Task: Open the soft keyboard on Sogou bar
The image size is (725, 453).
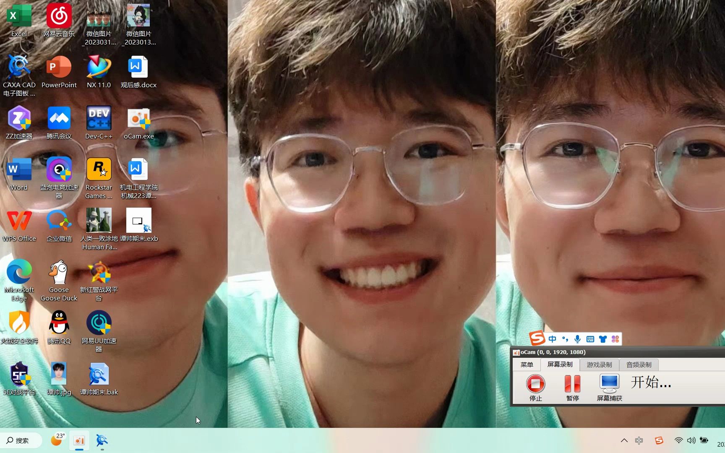Action: [590, 339]
